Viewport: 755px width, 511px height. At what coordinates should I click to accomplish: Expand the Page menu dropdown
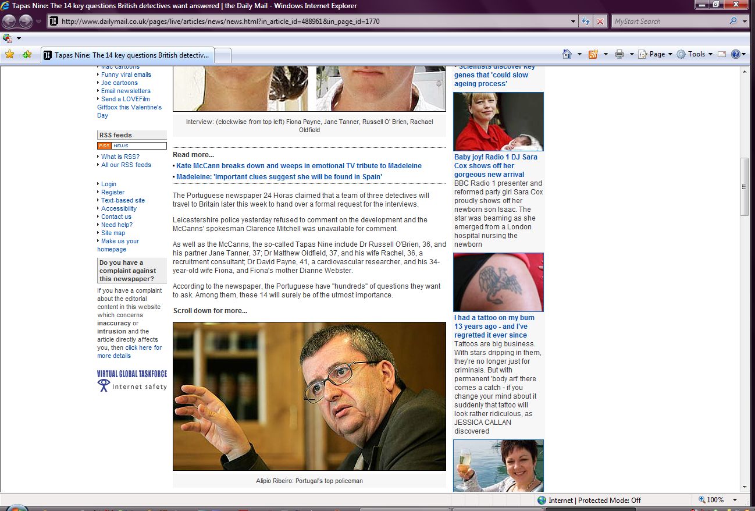(656, 54)
